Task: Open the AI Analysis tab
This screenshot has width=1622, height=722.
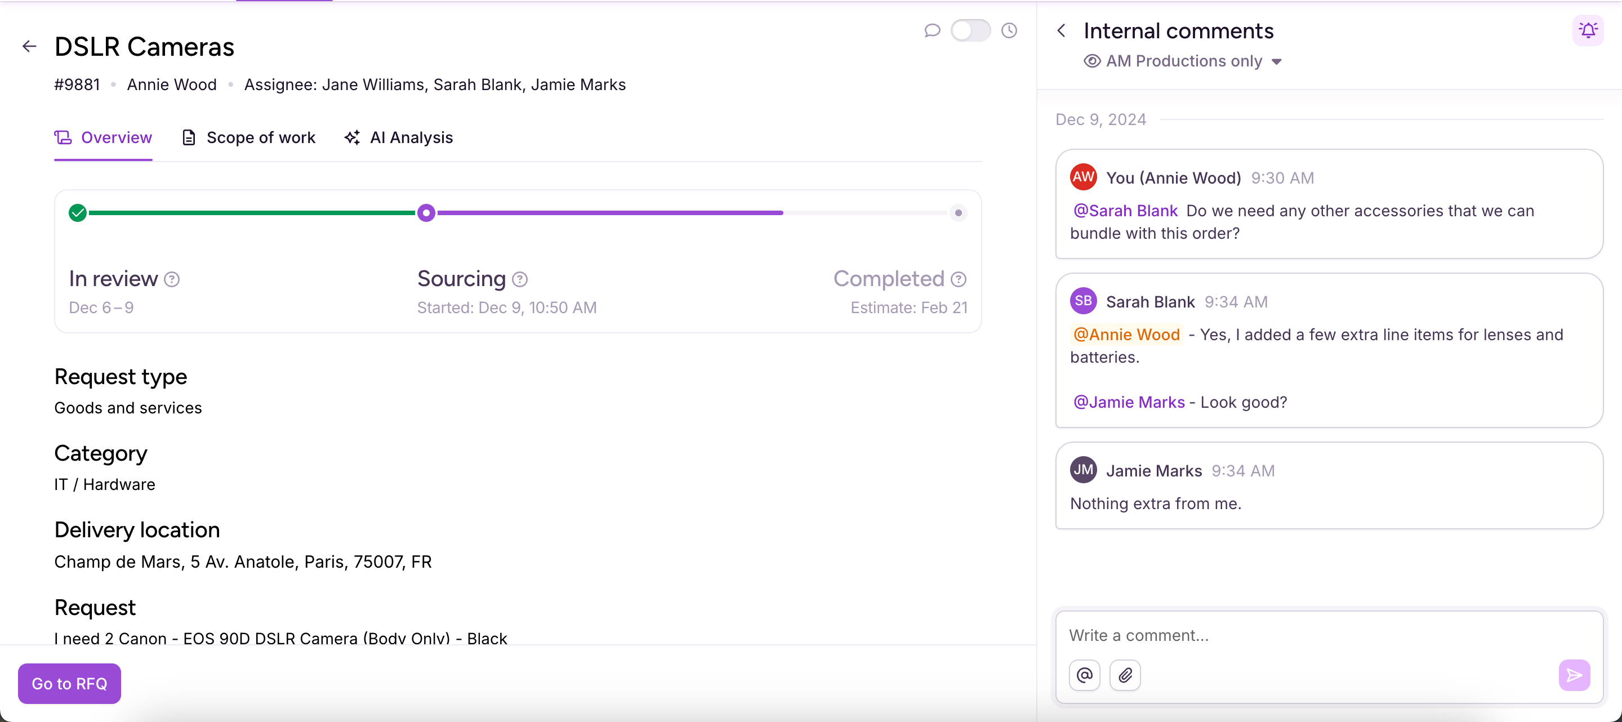Action: [x=399, y=138]
